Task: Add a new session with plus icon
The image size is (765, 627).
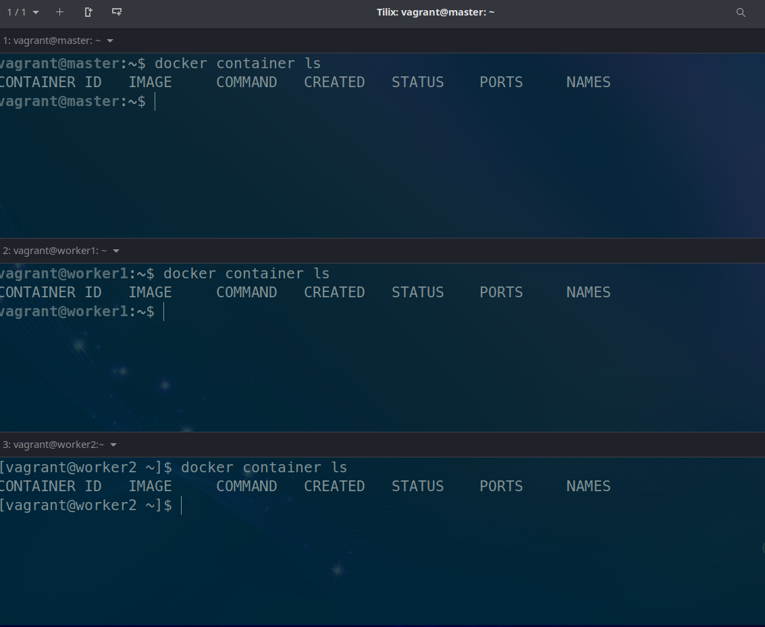Action: click(x=59, y=12)
